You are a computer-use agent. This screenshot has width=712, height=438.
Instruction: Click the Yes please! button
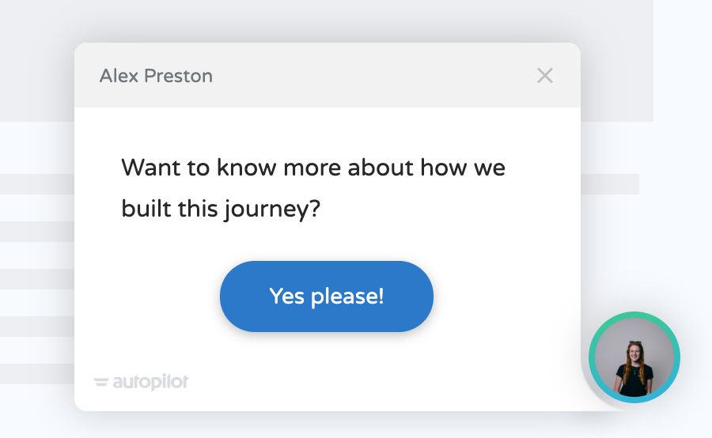click(x=327, y=296)
